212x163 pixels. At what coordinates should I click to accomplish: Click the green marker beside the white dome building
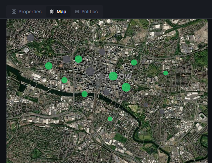[x=64, y=80]
